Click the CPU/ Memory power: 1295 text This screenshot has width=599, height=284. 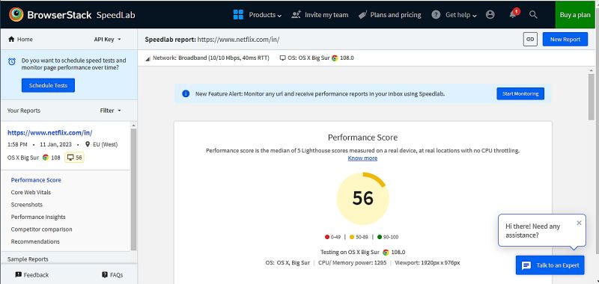pos(352,262)
